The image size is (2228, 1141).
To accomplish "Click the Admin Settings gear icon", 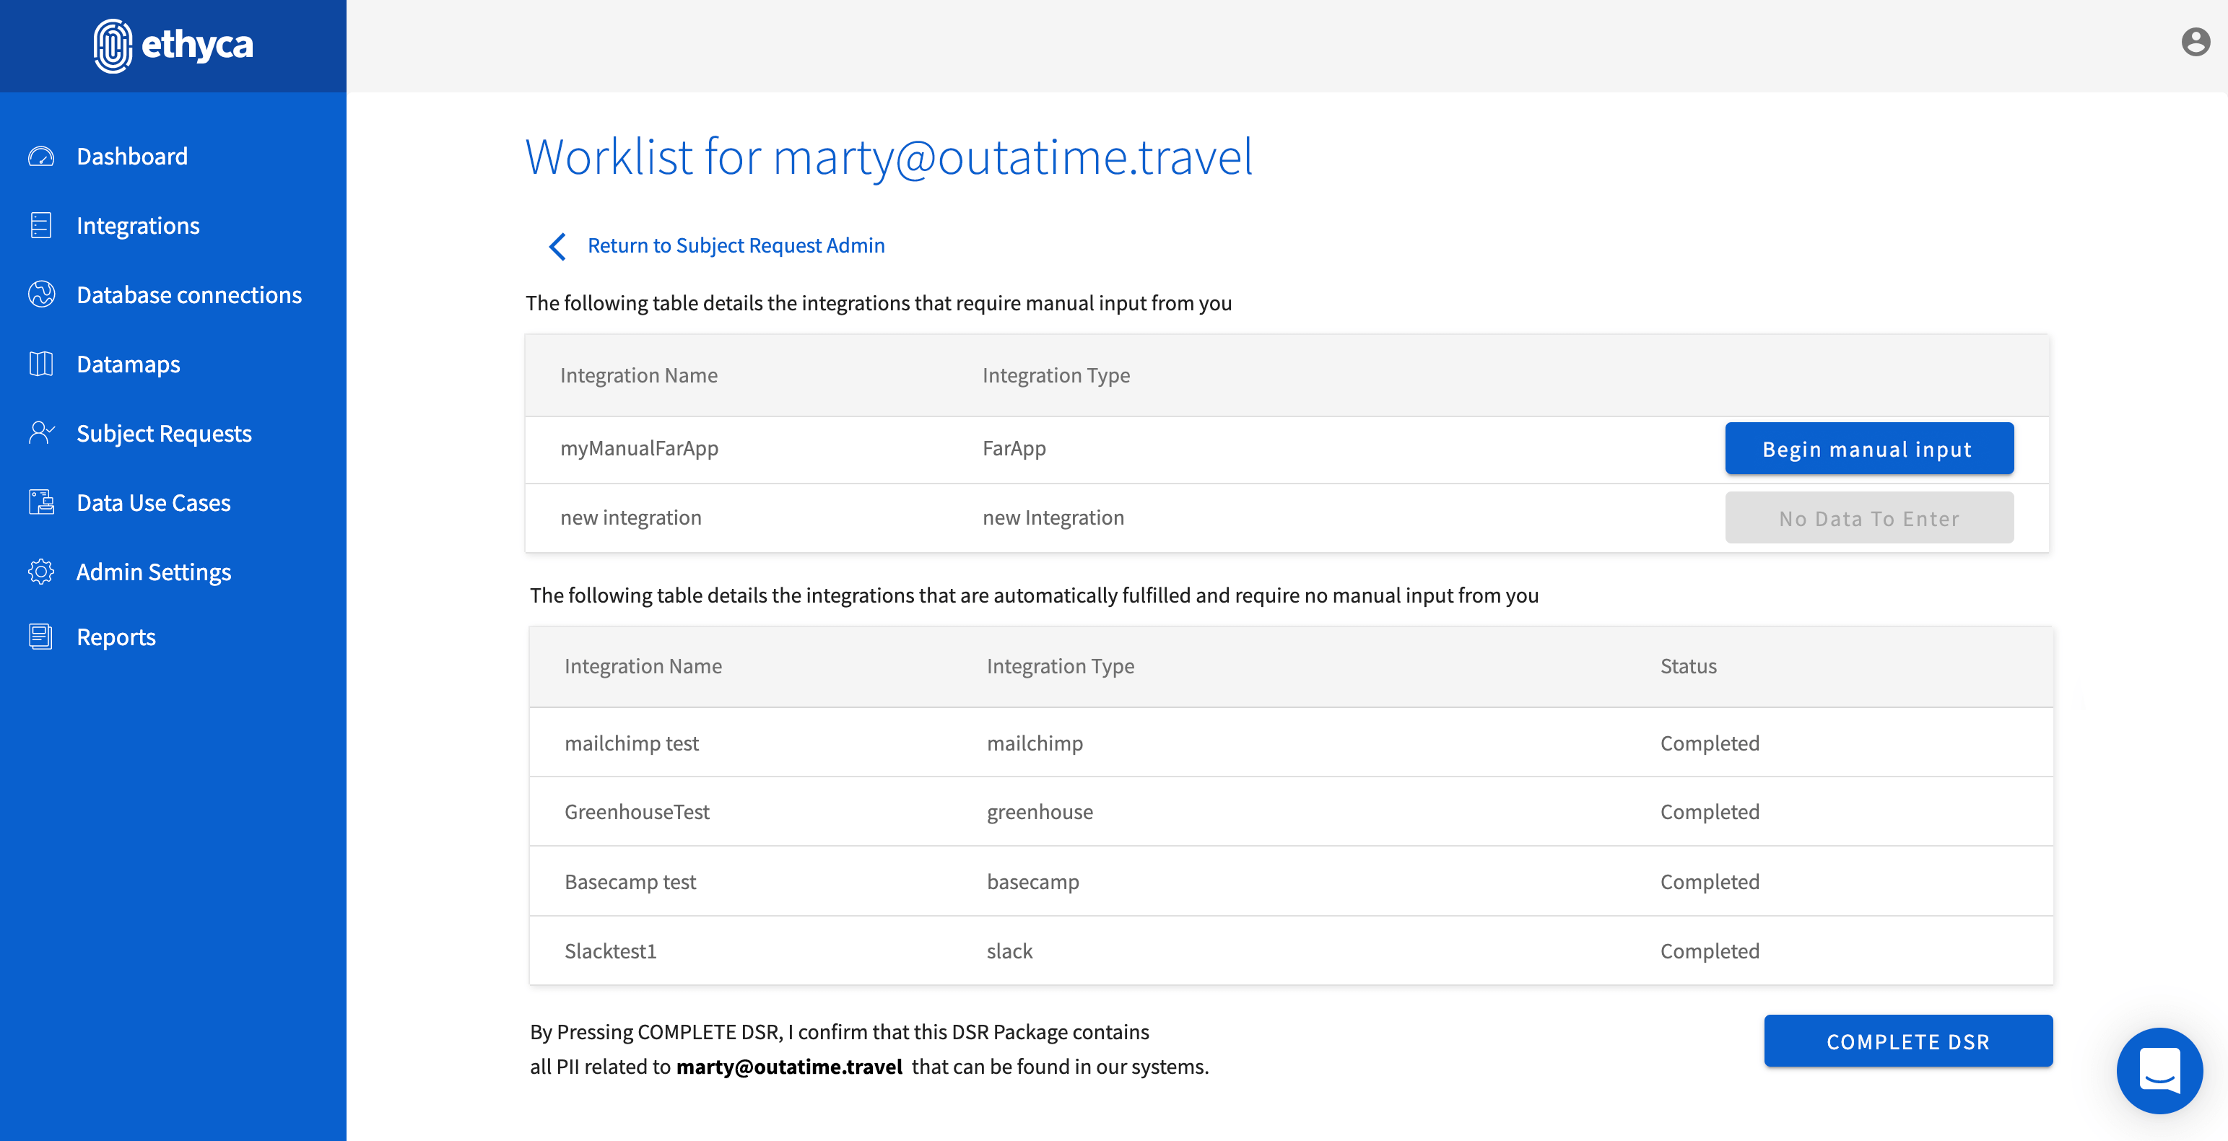I will tap(40, 572).
